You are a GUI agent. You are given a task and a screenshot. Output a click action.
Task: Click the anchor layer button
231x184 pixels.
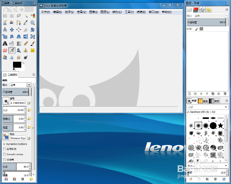click(x=219, y=94)
